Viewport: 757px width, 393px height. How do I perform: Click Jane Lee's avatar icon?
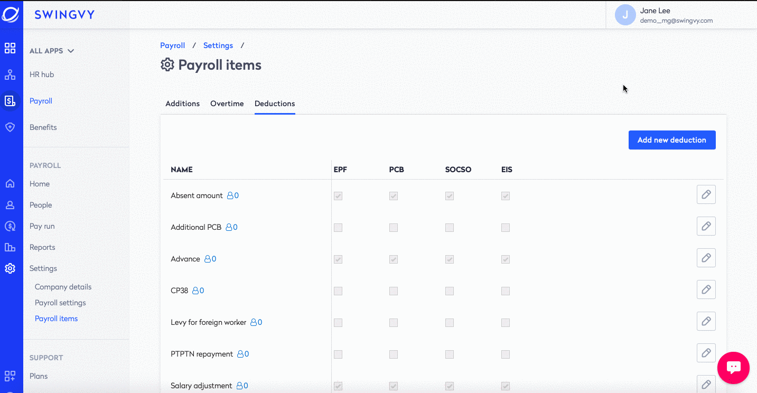click(x=625, y=15)
